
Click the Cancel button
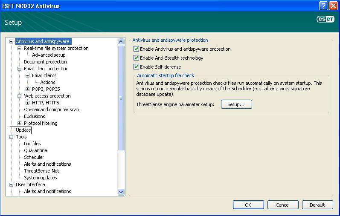coord(283,205)
